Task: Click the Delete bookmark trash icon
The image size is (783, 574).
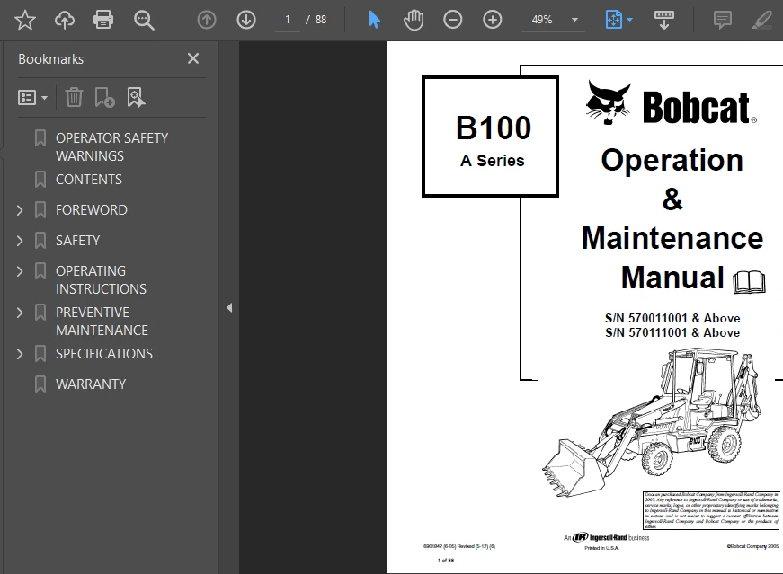Action: tap(74, 96)
